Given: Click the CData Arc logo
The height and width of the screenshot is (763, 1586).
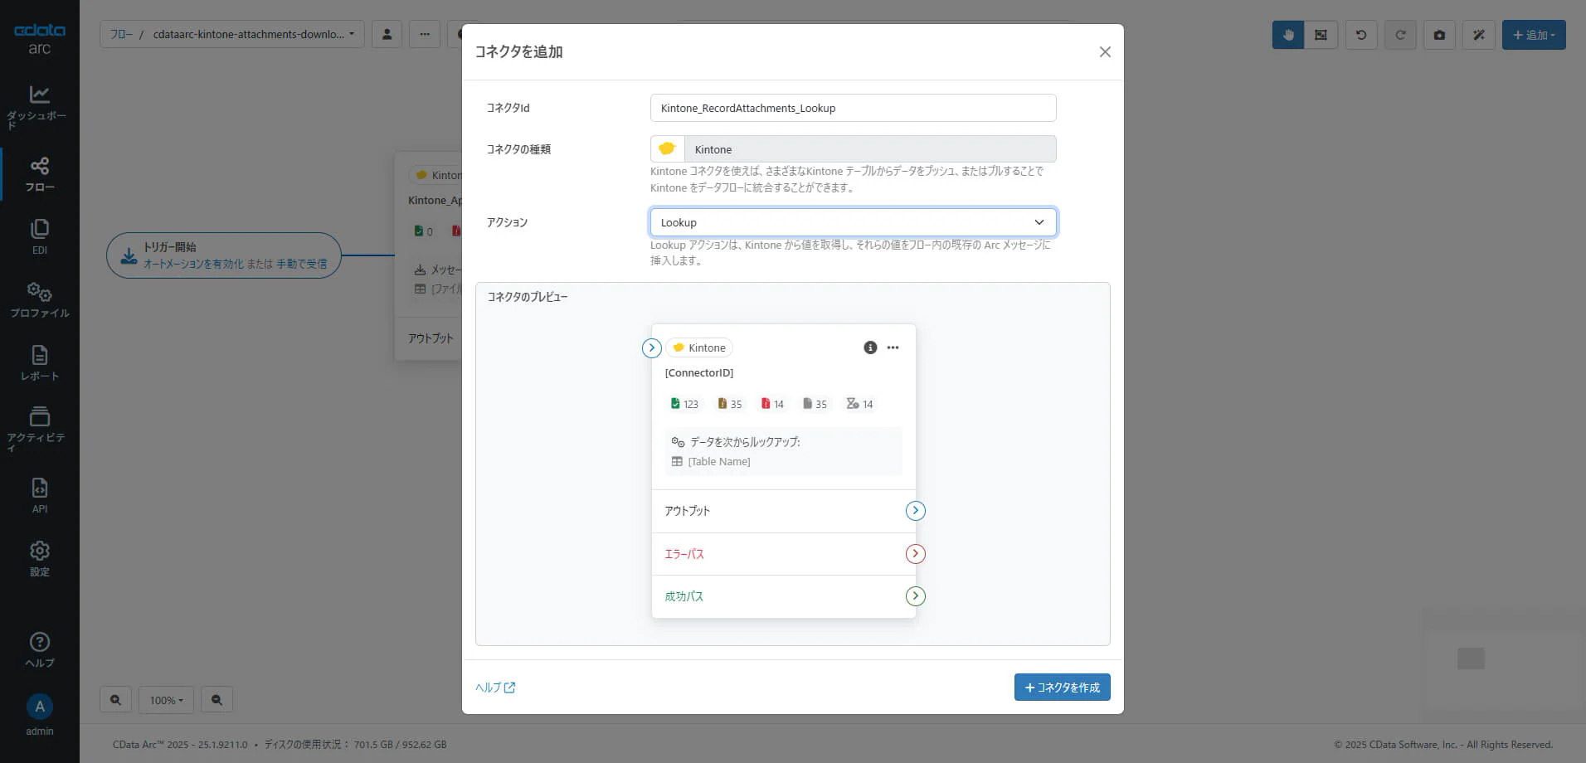Looking at the screenshot, I should click(39, 38).
